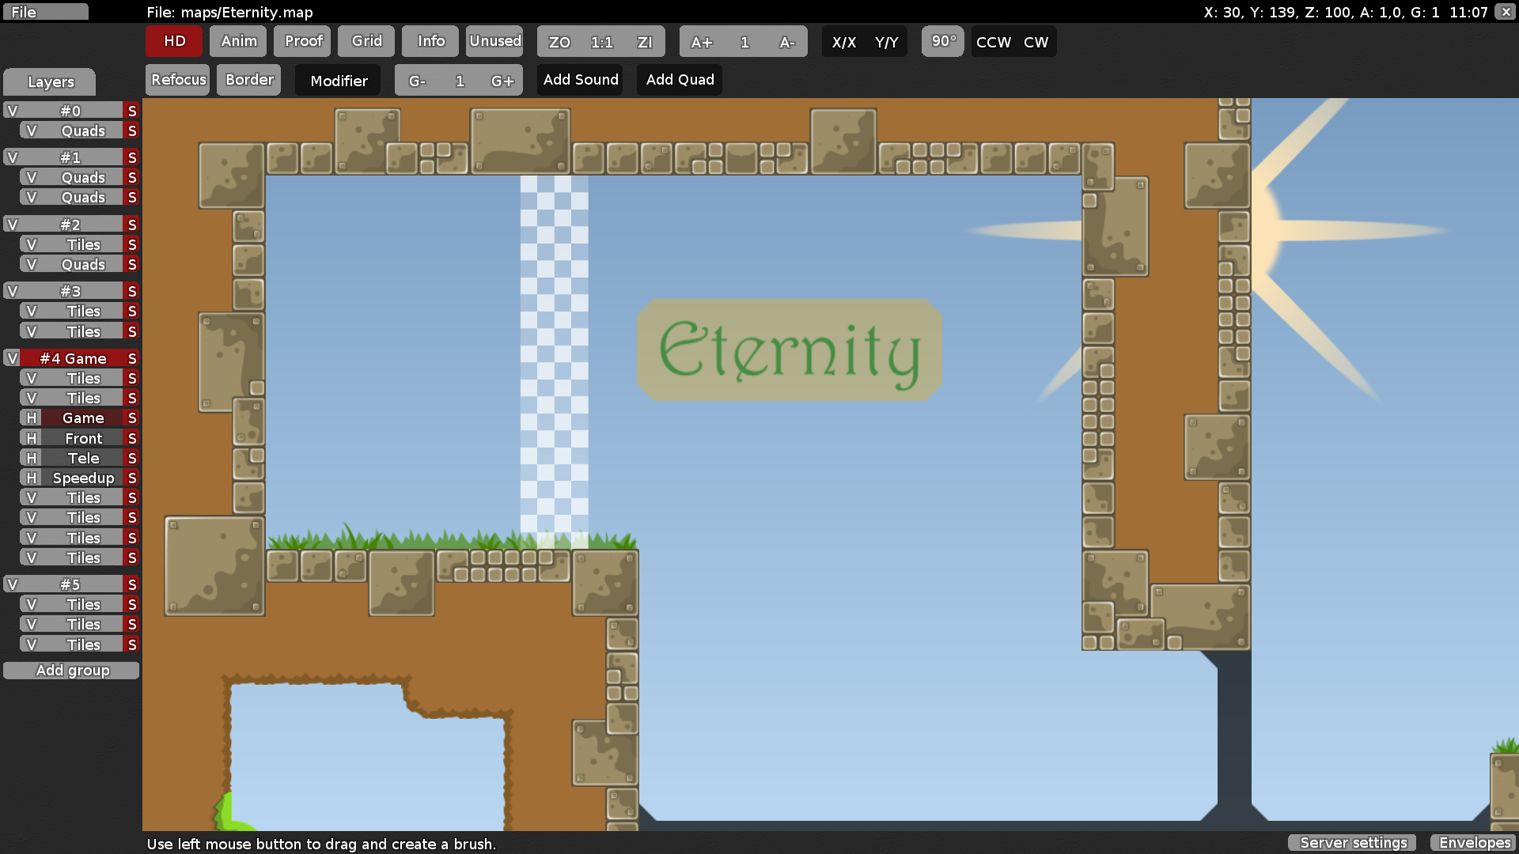Screen dimensions: 1519x854
Task: Toggle HD high detail mode
Action: (174, 41)
